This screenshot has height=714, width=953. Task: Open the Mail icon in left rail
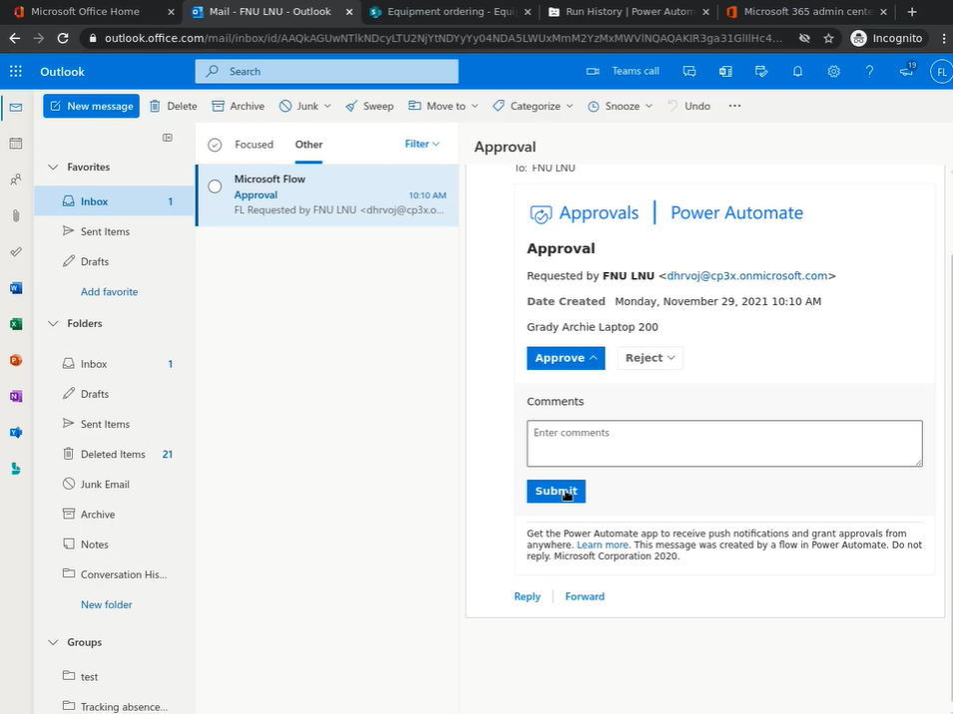click(16, 108)
